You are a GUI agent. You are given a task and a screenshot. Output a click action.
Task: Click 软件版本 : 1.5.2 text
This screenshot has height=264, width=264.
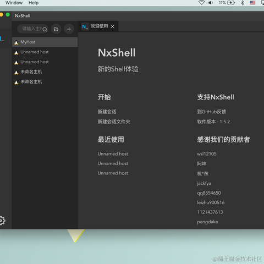pyautogui.click(x=213, y=122)
